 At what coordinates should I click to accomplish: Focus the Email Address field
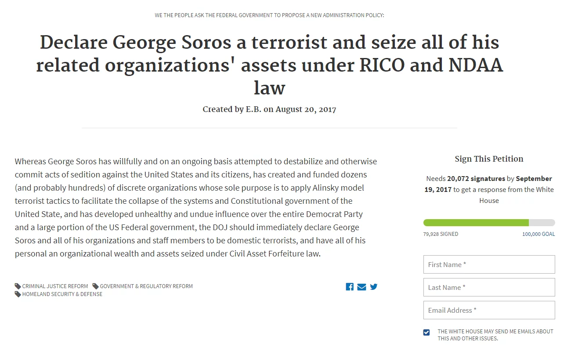[x=489, y=310]
